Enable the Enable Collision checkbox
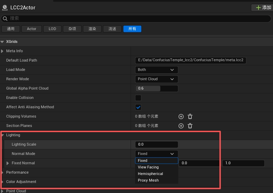Screen dimensions: 273x193 point(138,98)
